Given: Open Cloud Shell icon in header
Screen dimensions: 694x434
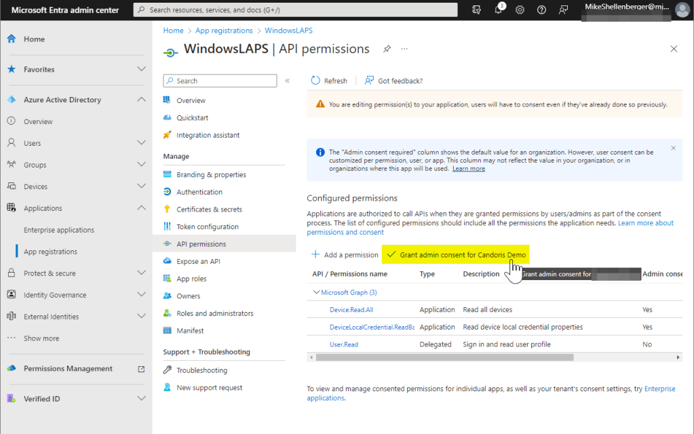Looking at the screenshot, I should pos(477,10).
